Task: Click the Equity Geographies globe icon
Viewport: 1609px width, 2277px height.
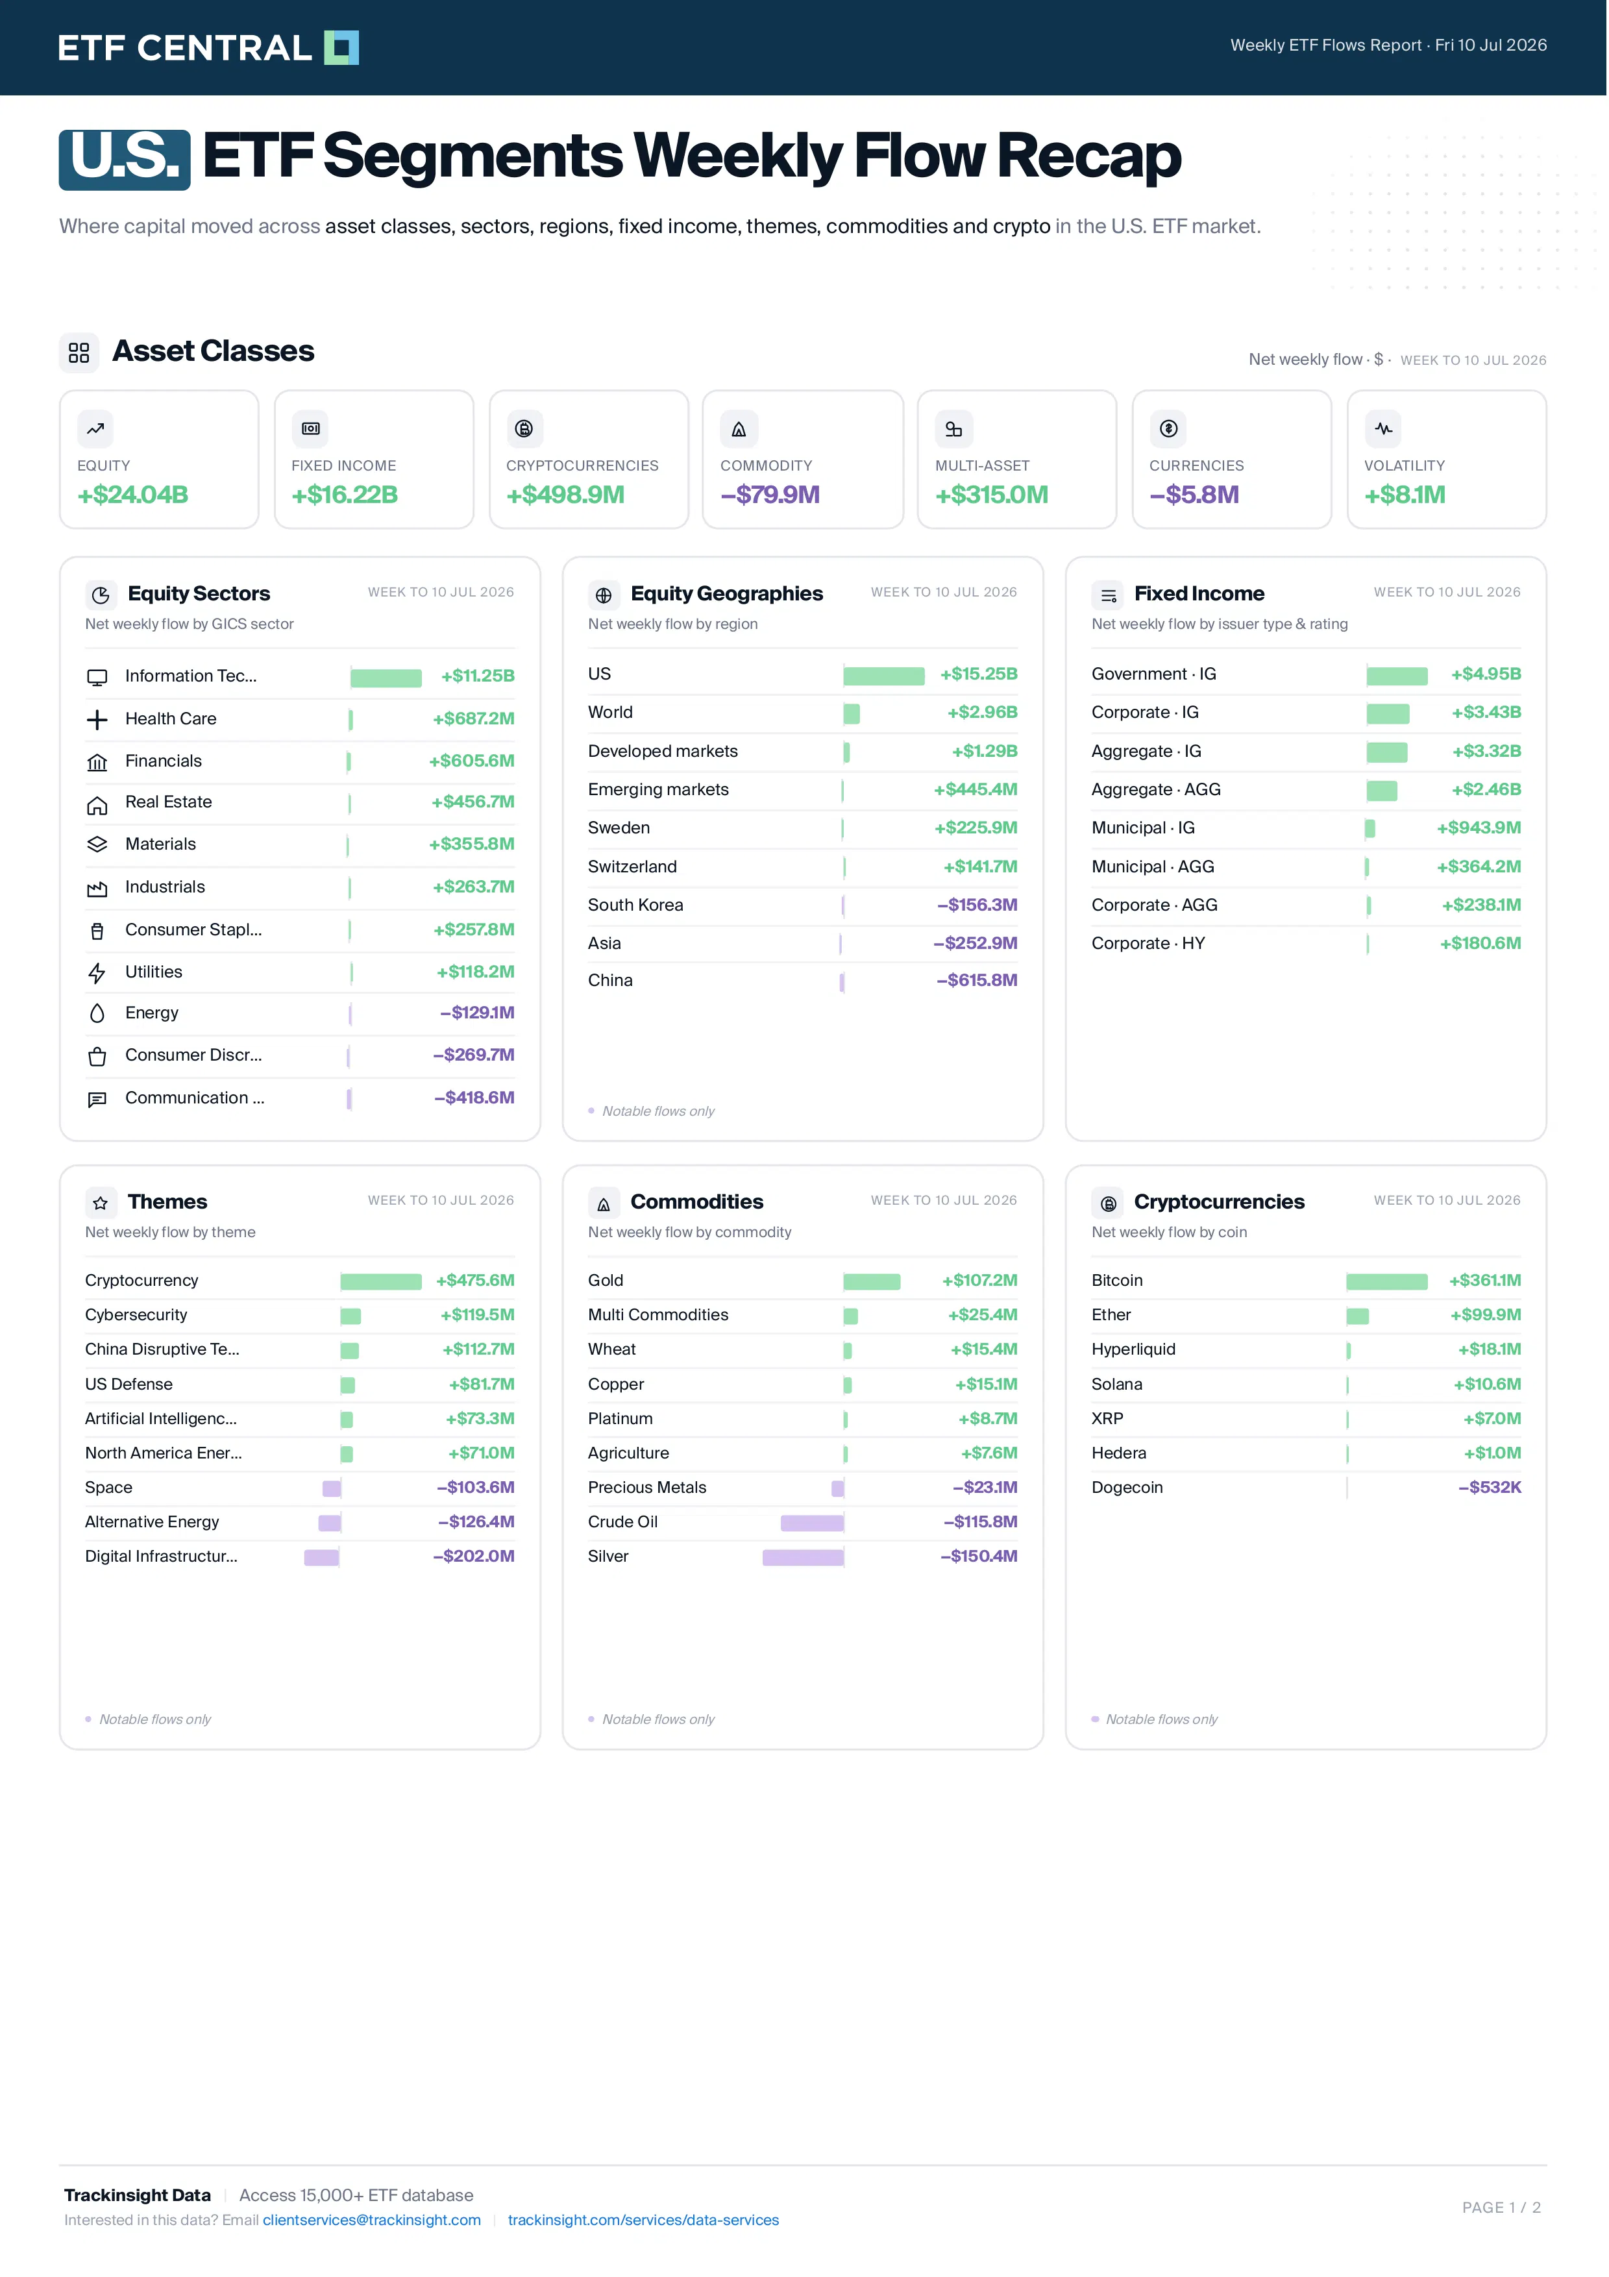Action: coord(604,594)
